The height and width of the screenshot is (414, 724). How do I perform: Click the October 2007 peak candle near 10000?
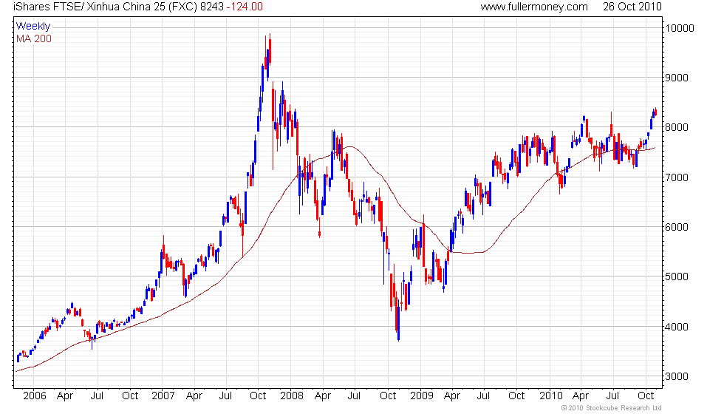270,49
